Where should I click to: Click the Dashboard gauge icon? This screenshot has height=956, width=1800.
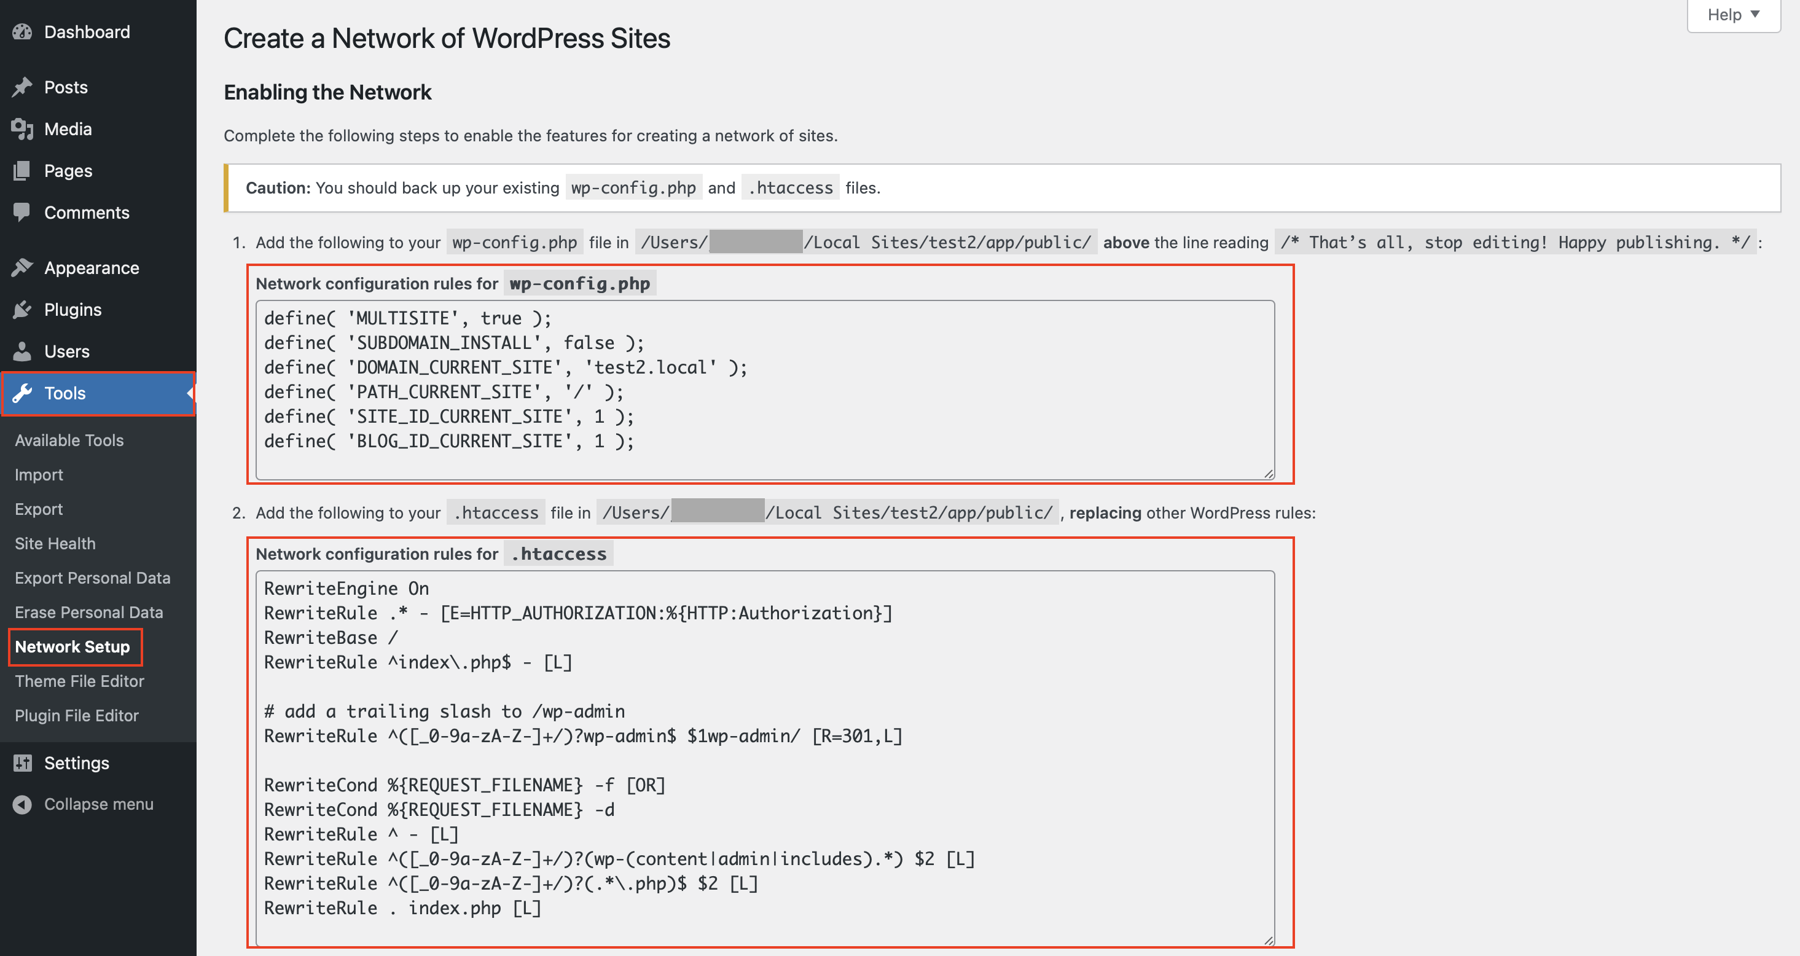point(22,32)
